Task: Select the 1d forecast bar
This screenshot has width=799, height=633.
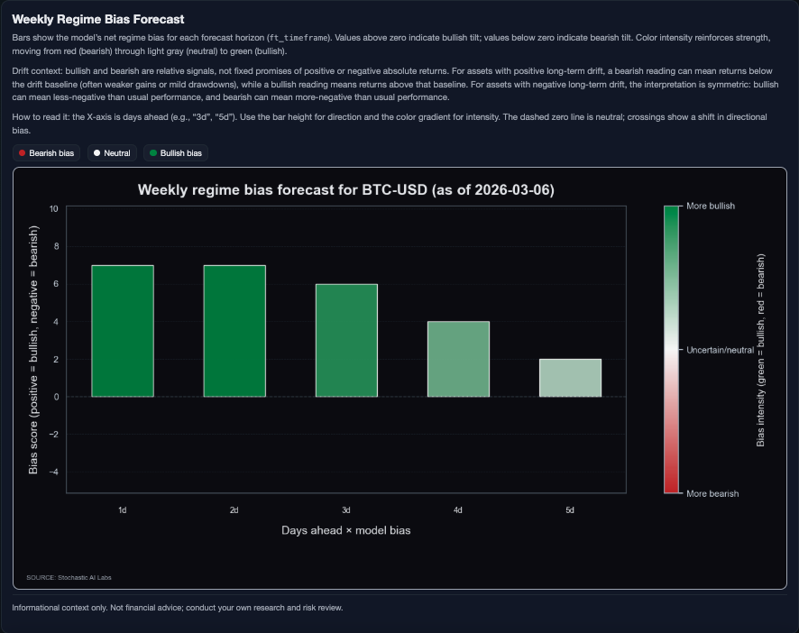Action: pyautogui.click(x=123, y=331)
